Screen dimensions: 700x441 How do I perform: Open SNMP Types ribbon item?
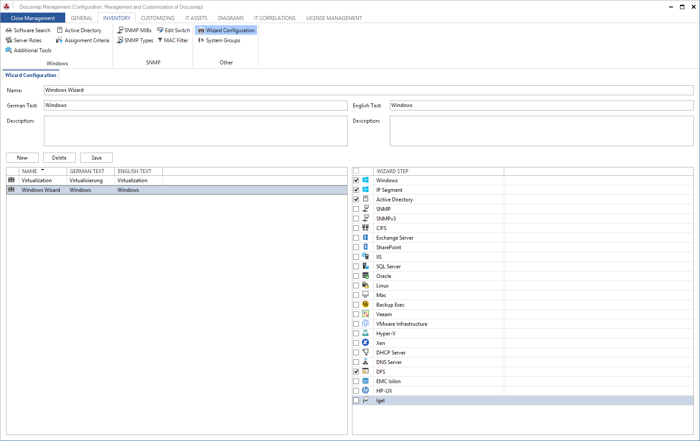135,40
